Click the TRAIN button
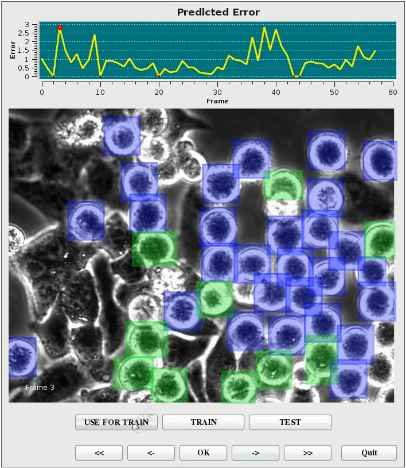 point(204,422)
